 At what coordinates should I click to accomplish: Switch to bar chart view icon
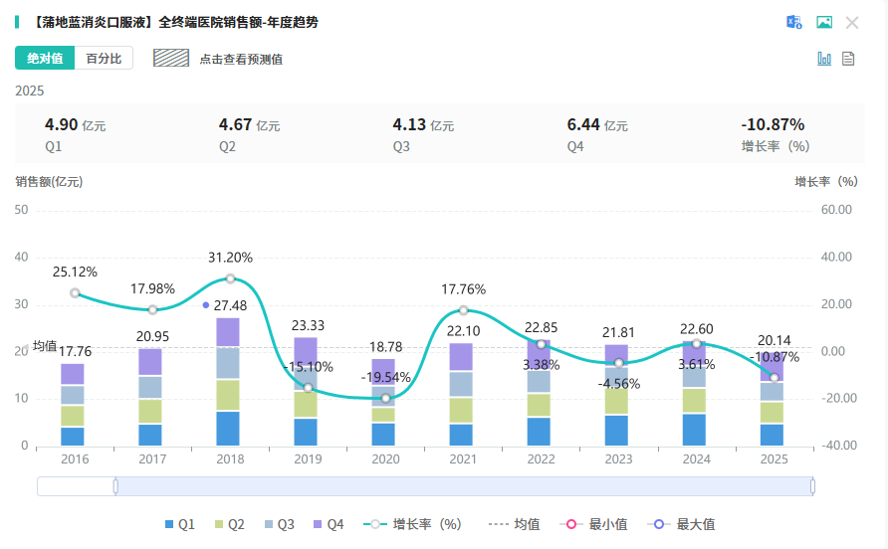[x=824, y=59]
